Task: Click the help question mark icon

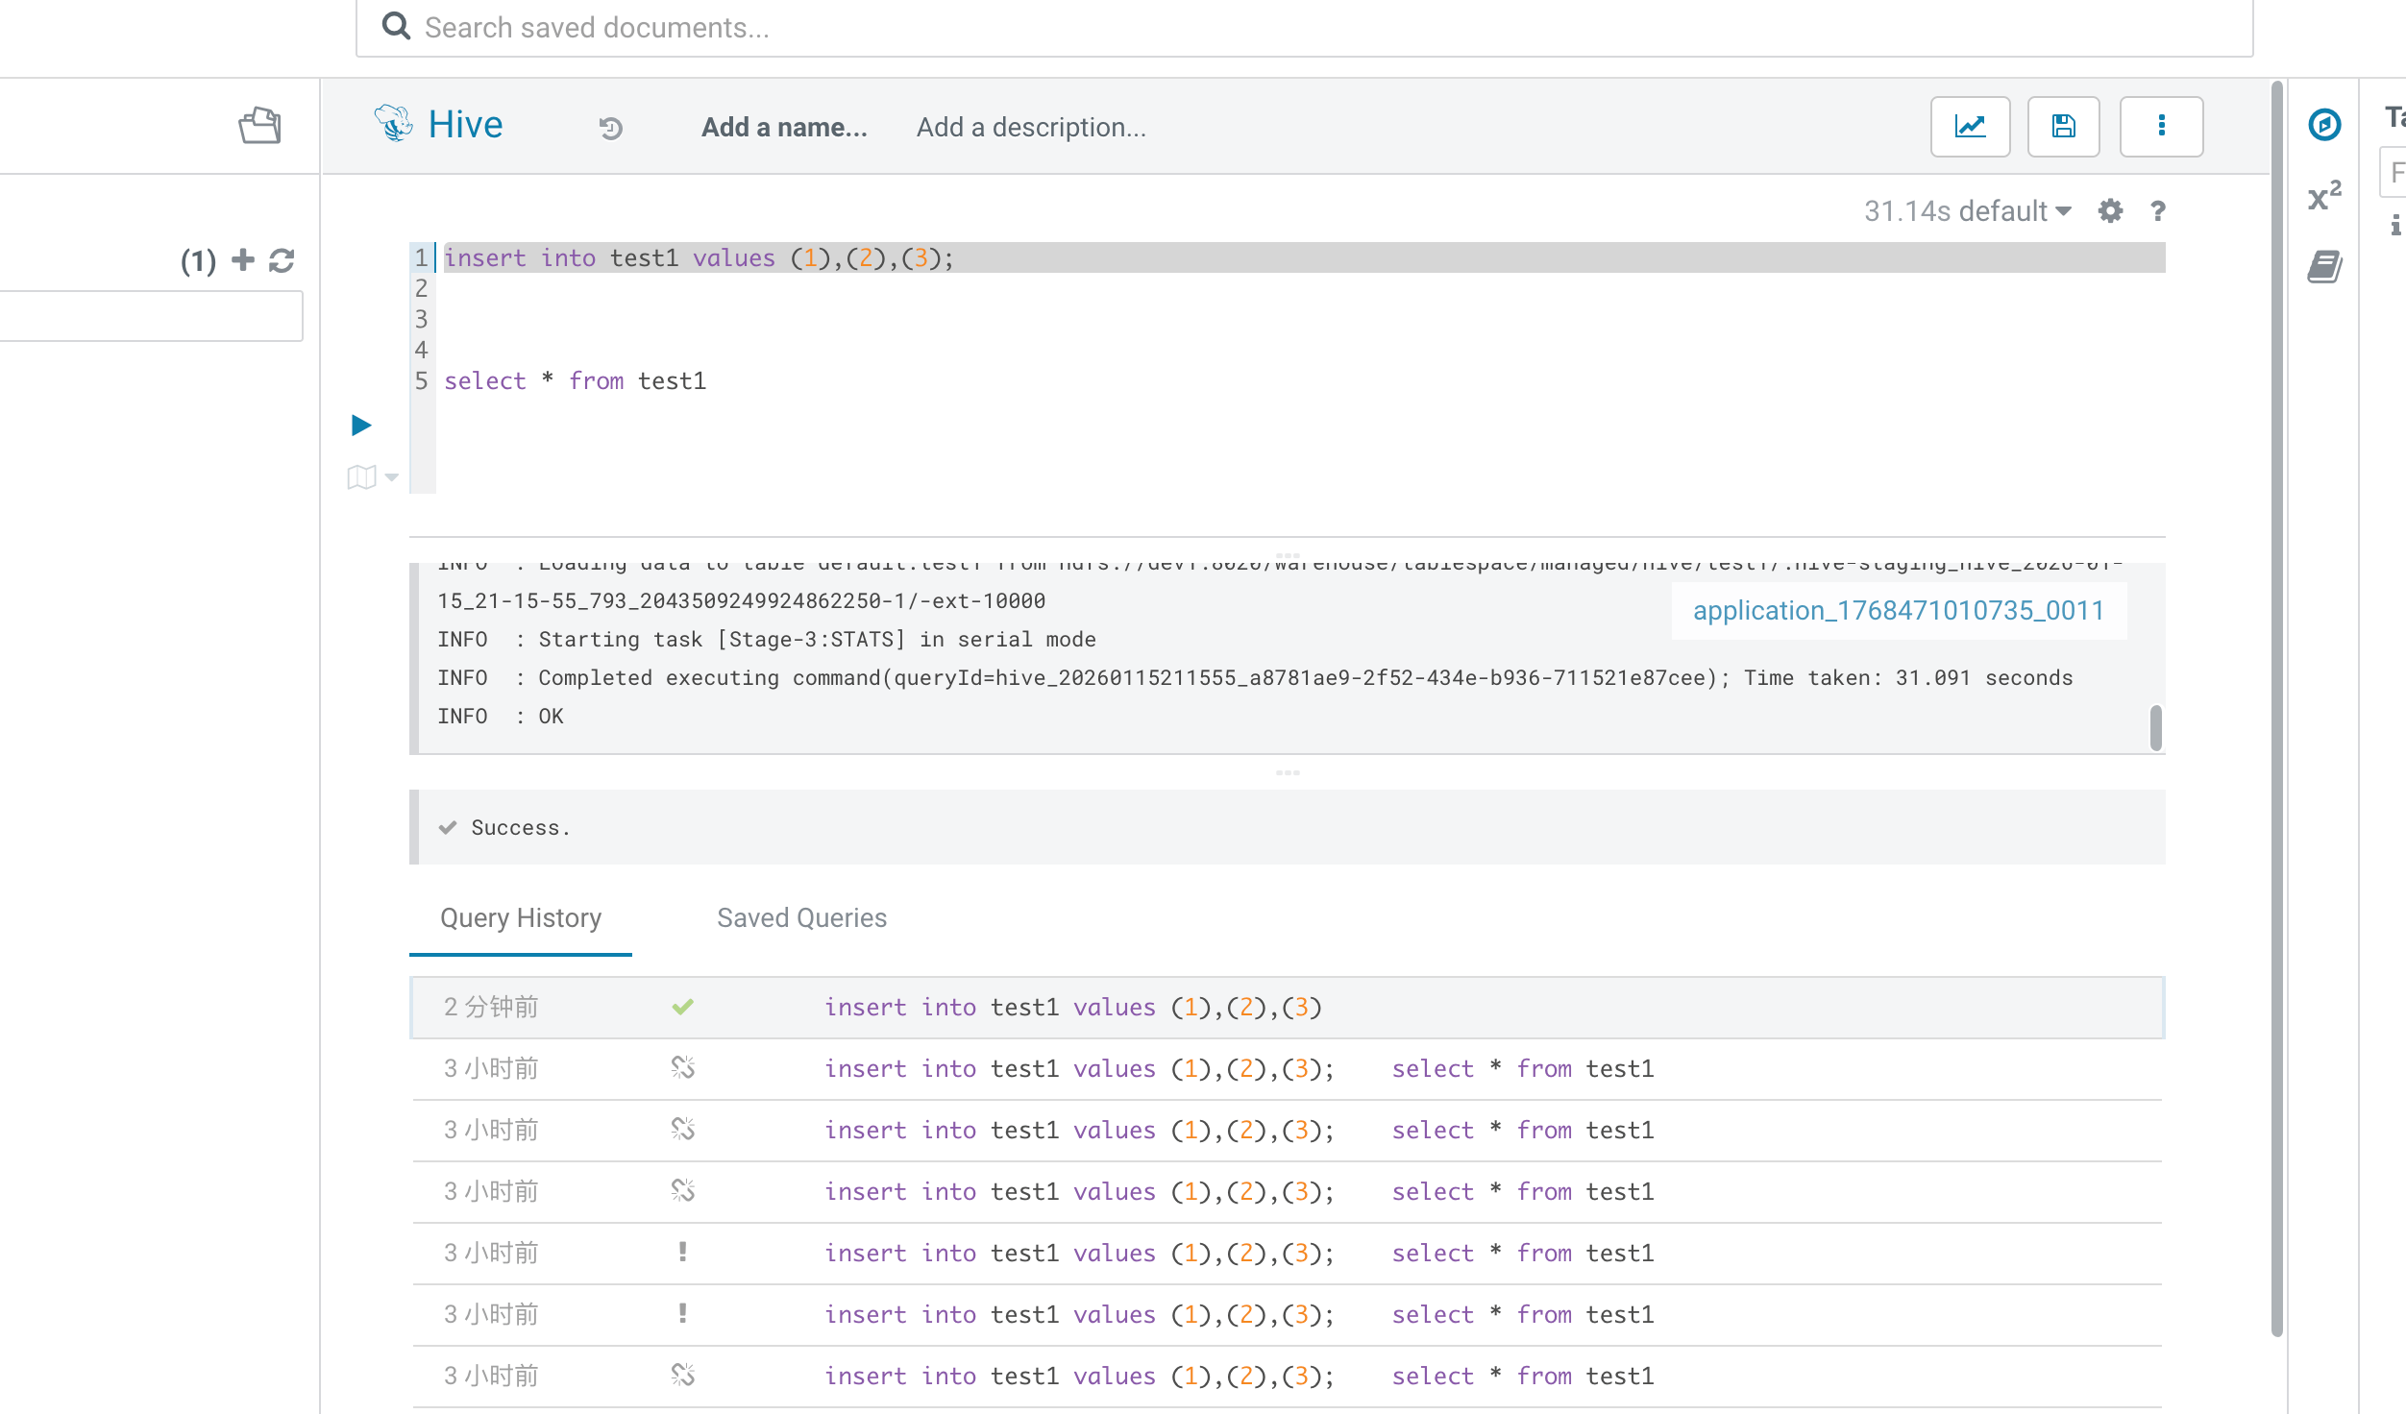Action: click(2157, 211)
